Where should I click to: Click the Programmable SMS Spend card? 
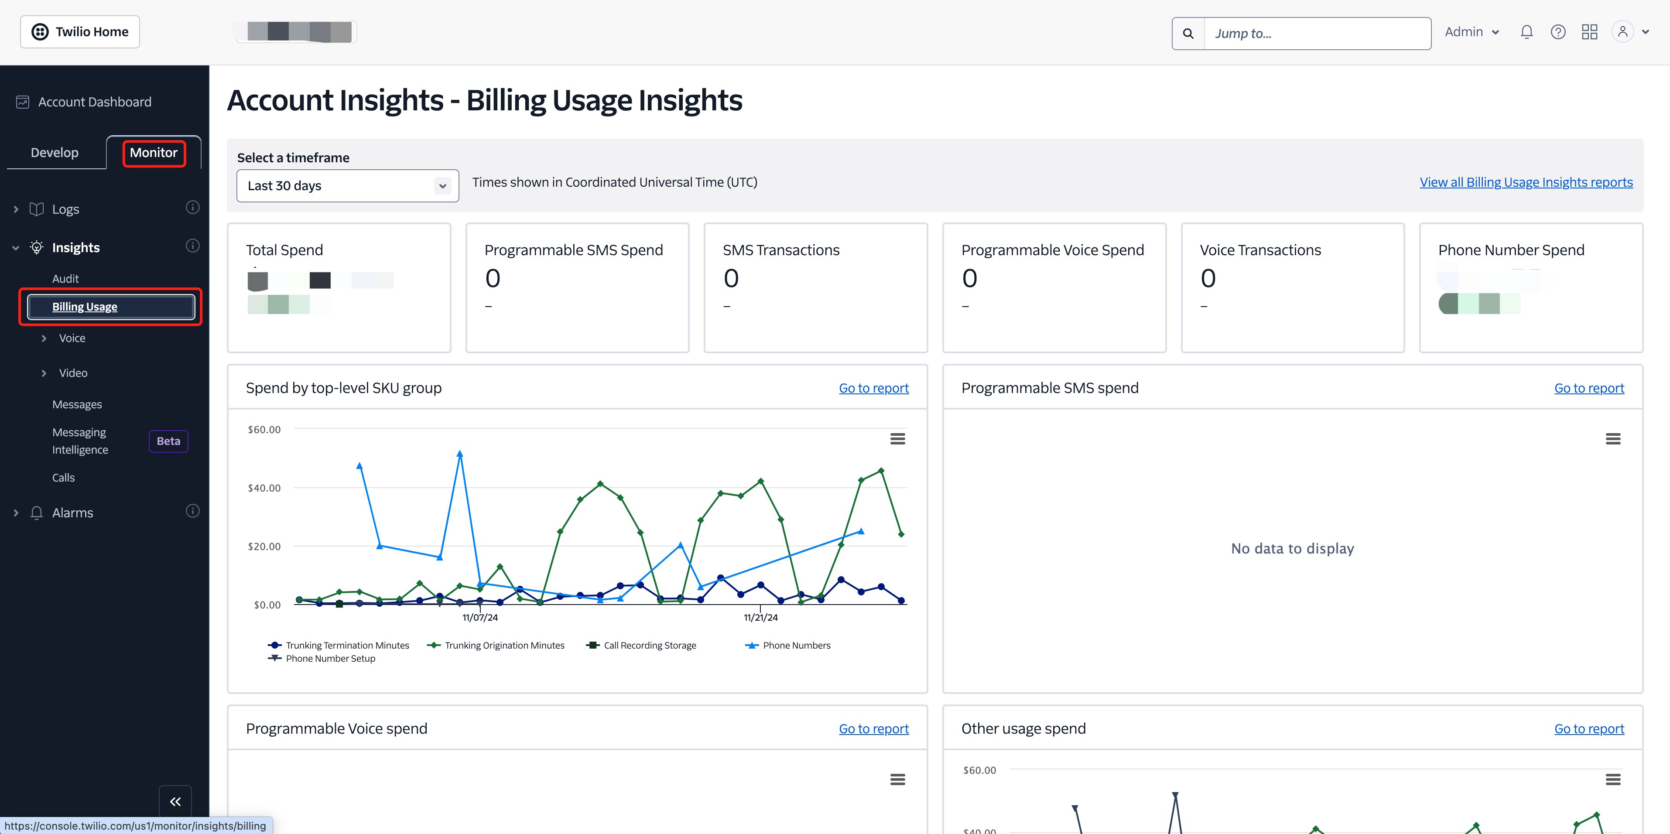coord(578,288)
